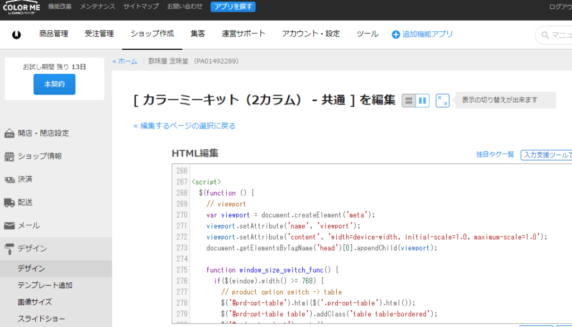The width and height of the screenshot is (572, 327).
Task: Click the アプリを探す button
Action: (x=233, y=7)
